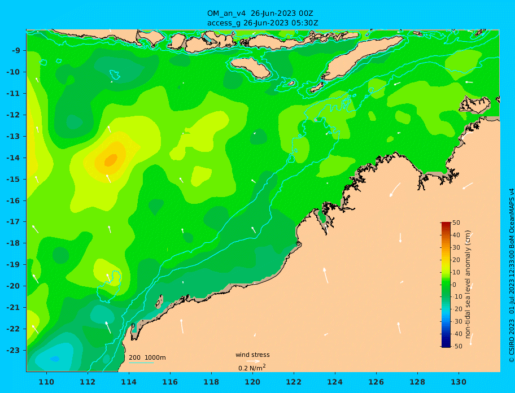The image size is (515, 393).
Task: Click the "0.2 N/m2" legend value
Action: (x=252, y=368)
